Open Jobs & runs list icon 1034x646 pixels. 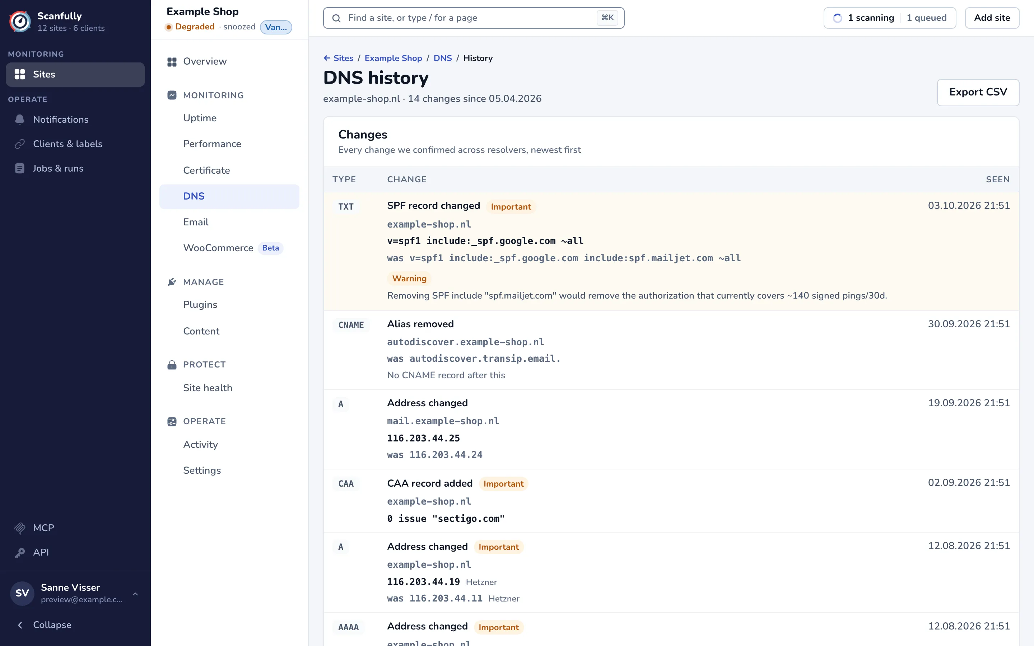(x=20, y=168)
